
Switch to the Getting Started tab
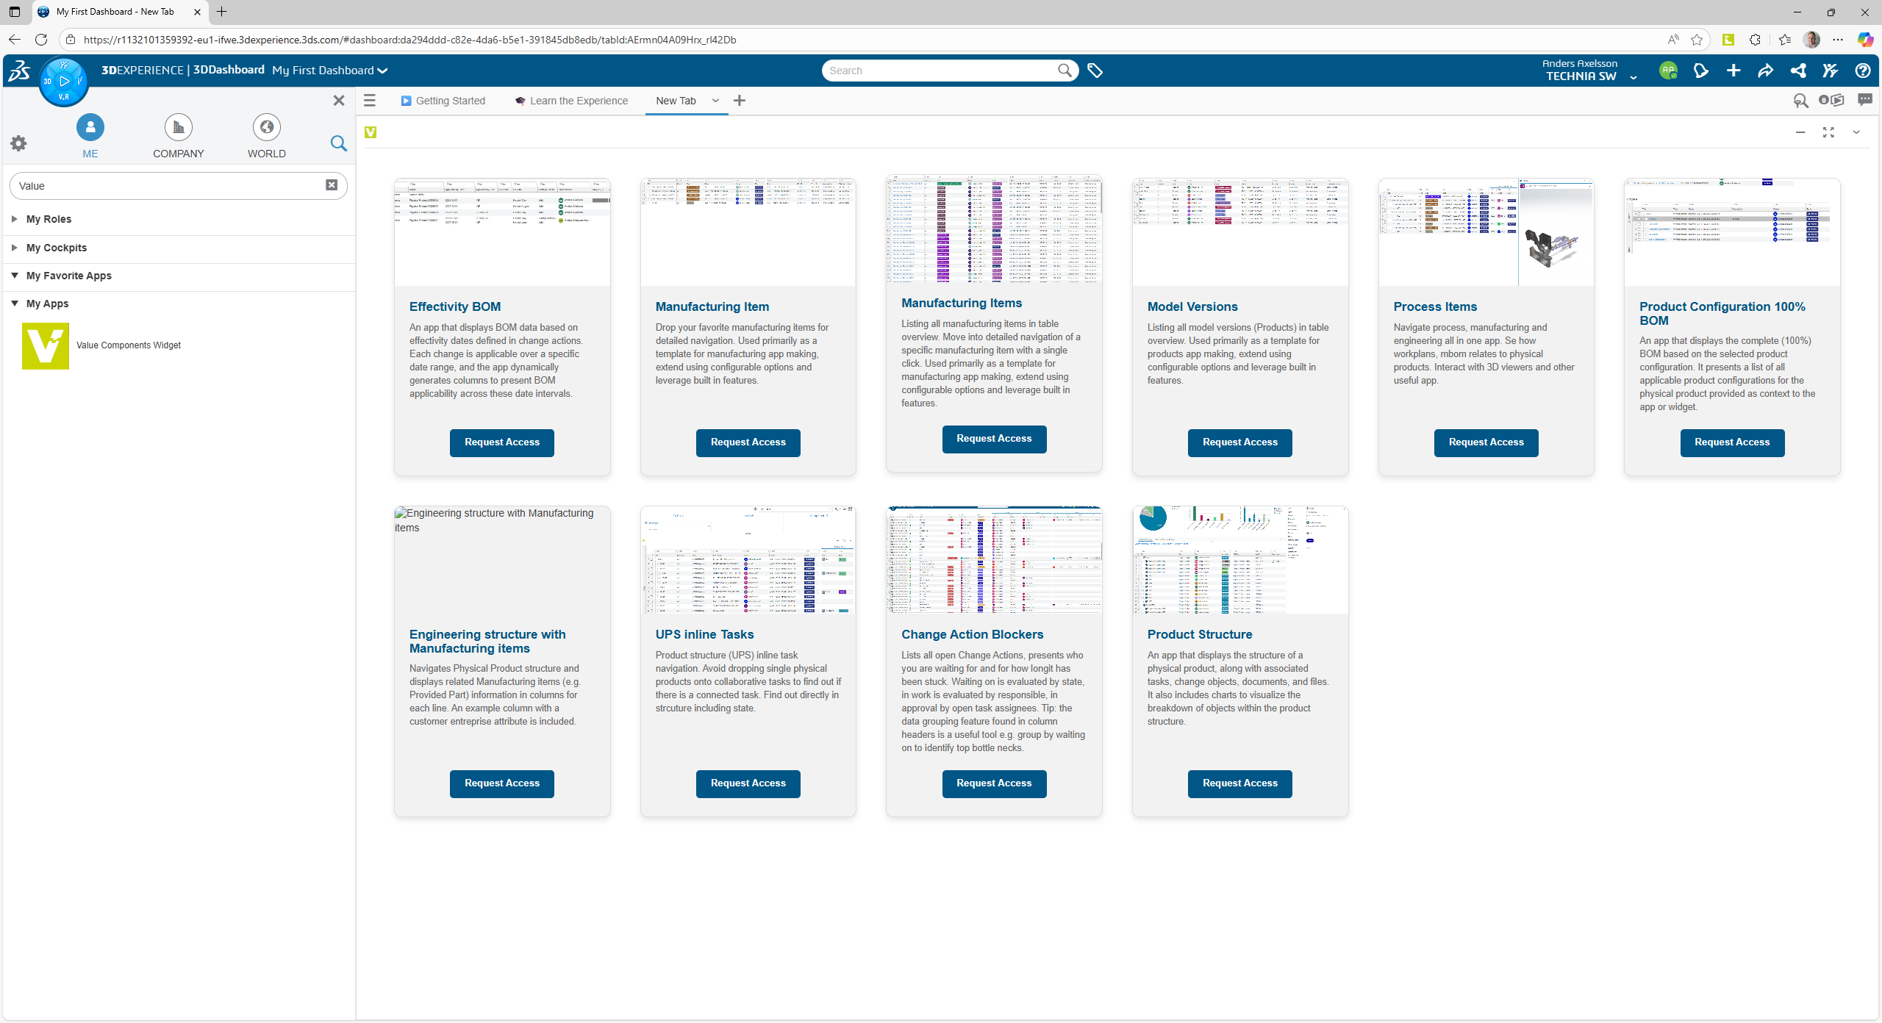[443, 101]
